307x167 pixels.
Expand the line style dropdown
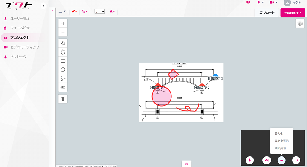[x=62, y=12]
